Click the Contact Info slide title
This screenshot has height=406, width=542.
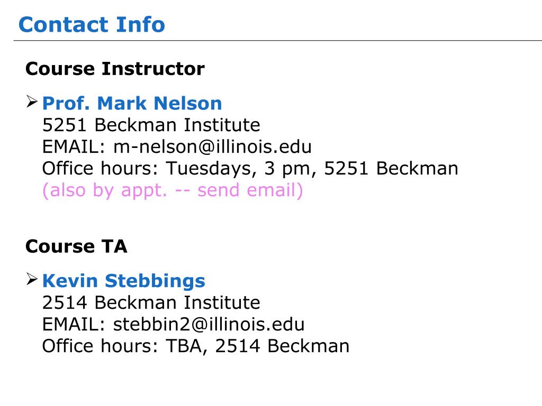92,24
